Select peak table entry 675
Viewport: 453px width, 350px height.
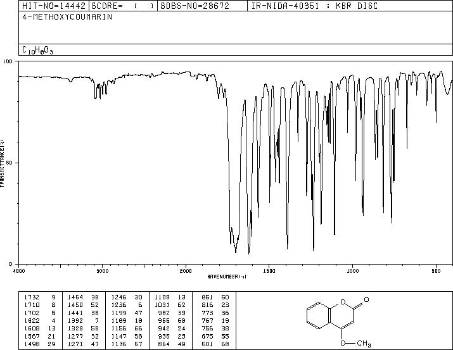(215, 337)
